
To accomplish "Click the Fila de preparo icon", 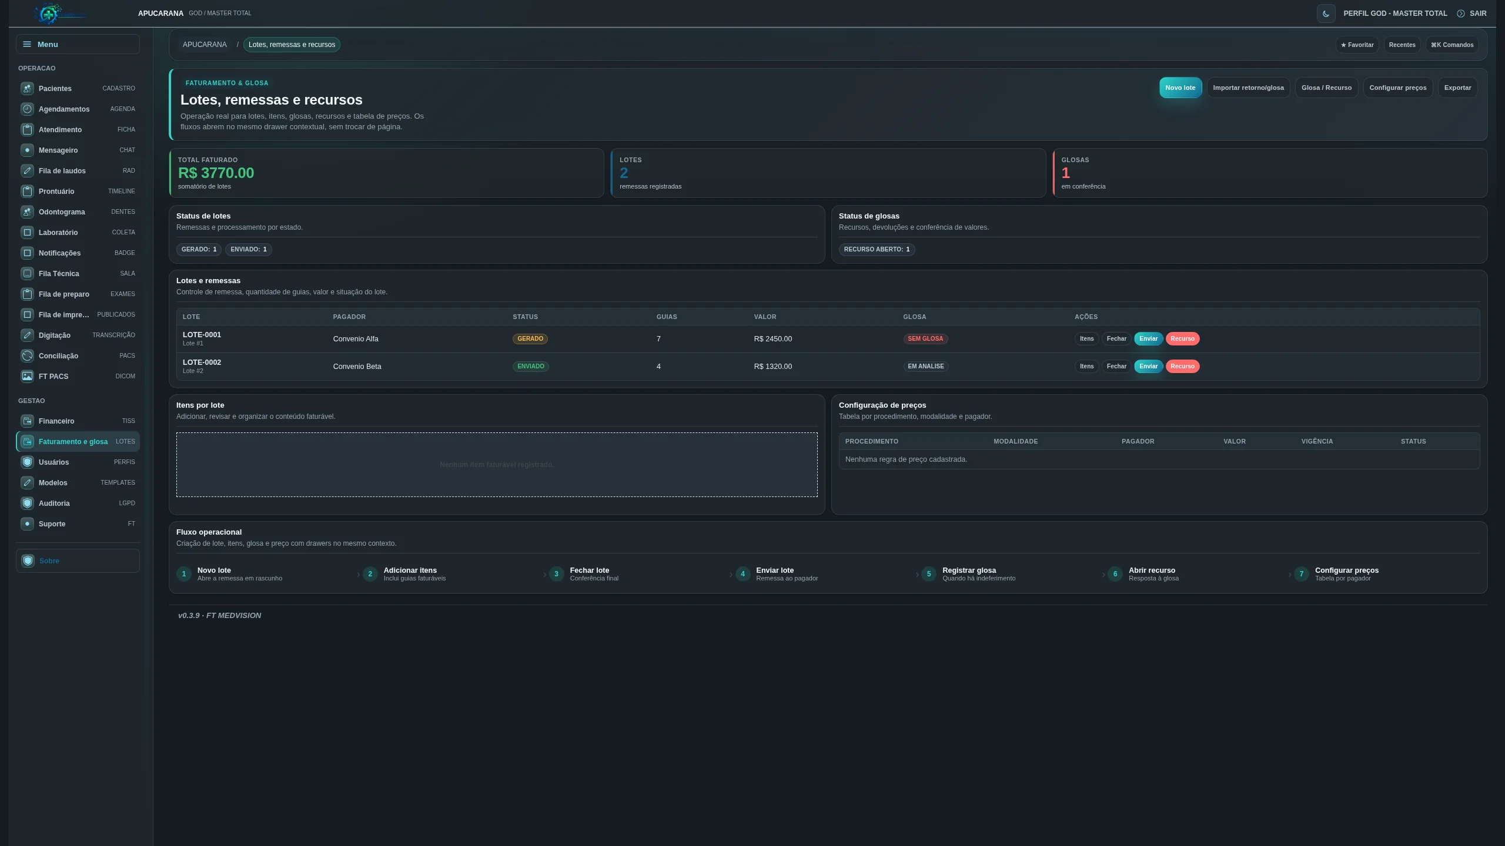I will [x=27, y=294].
